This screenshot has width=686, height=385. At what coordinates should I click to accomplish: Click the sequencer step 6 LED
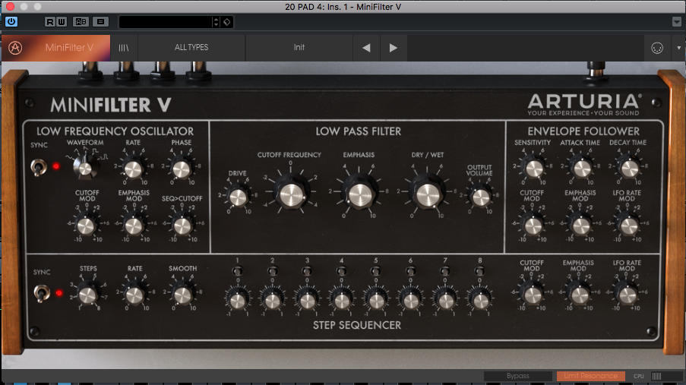tap(410, 271)
